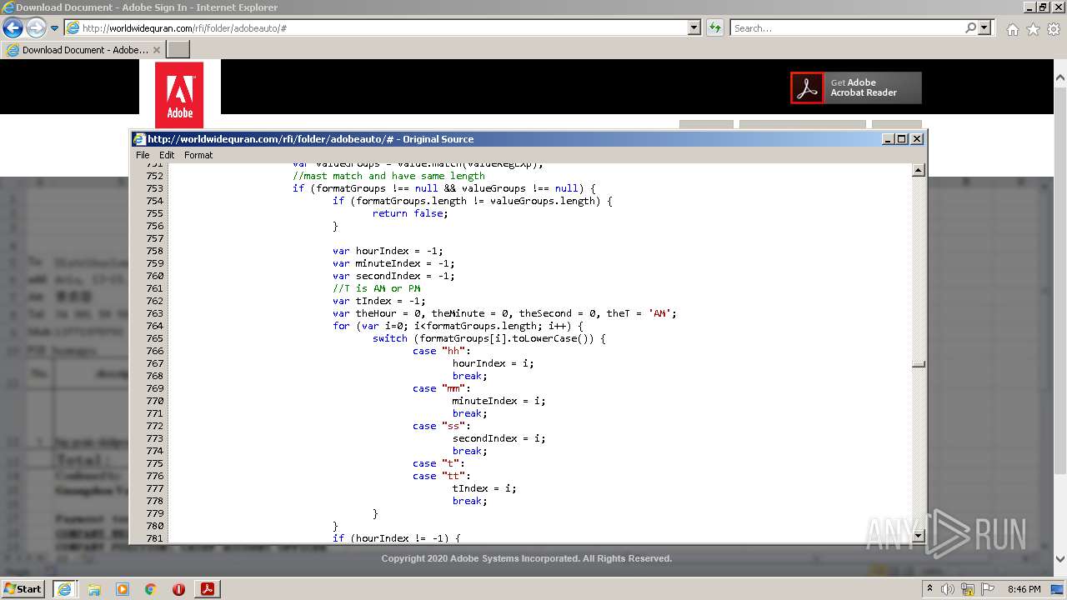Click source view scrollbar down arrow
1067x600 pixels.
click(919, 536)
